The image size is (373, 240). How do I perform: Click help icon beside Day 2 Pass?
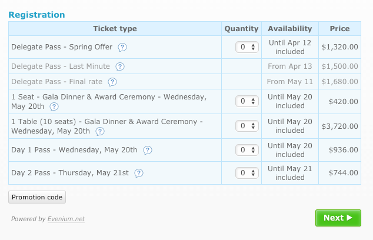(139, 173)
